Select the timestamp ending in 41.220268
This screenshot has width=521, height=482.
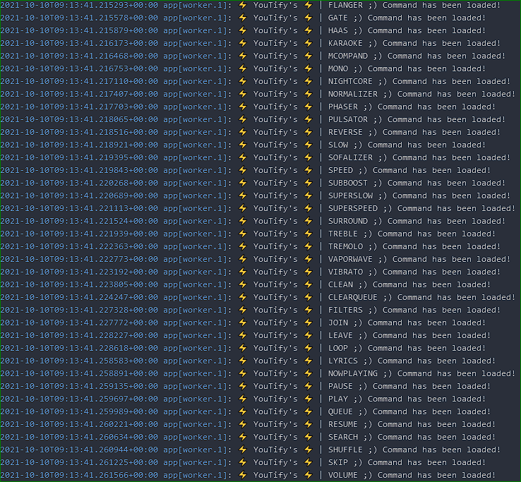[79, 183]
